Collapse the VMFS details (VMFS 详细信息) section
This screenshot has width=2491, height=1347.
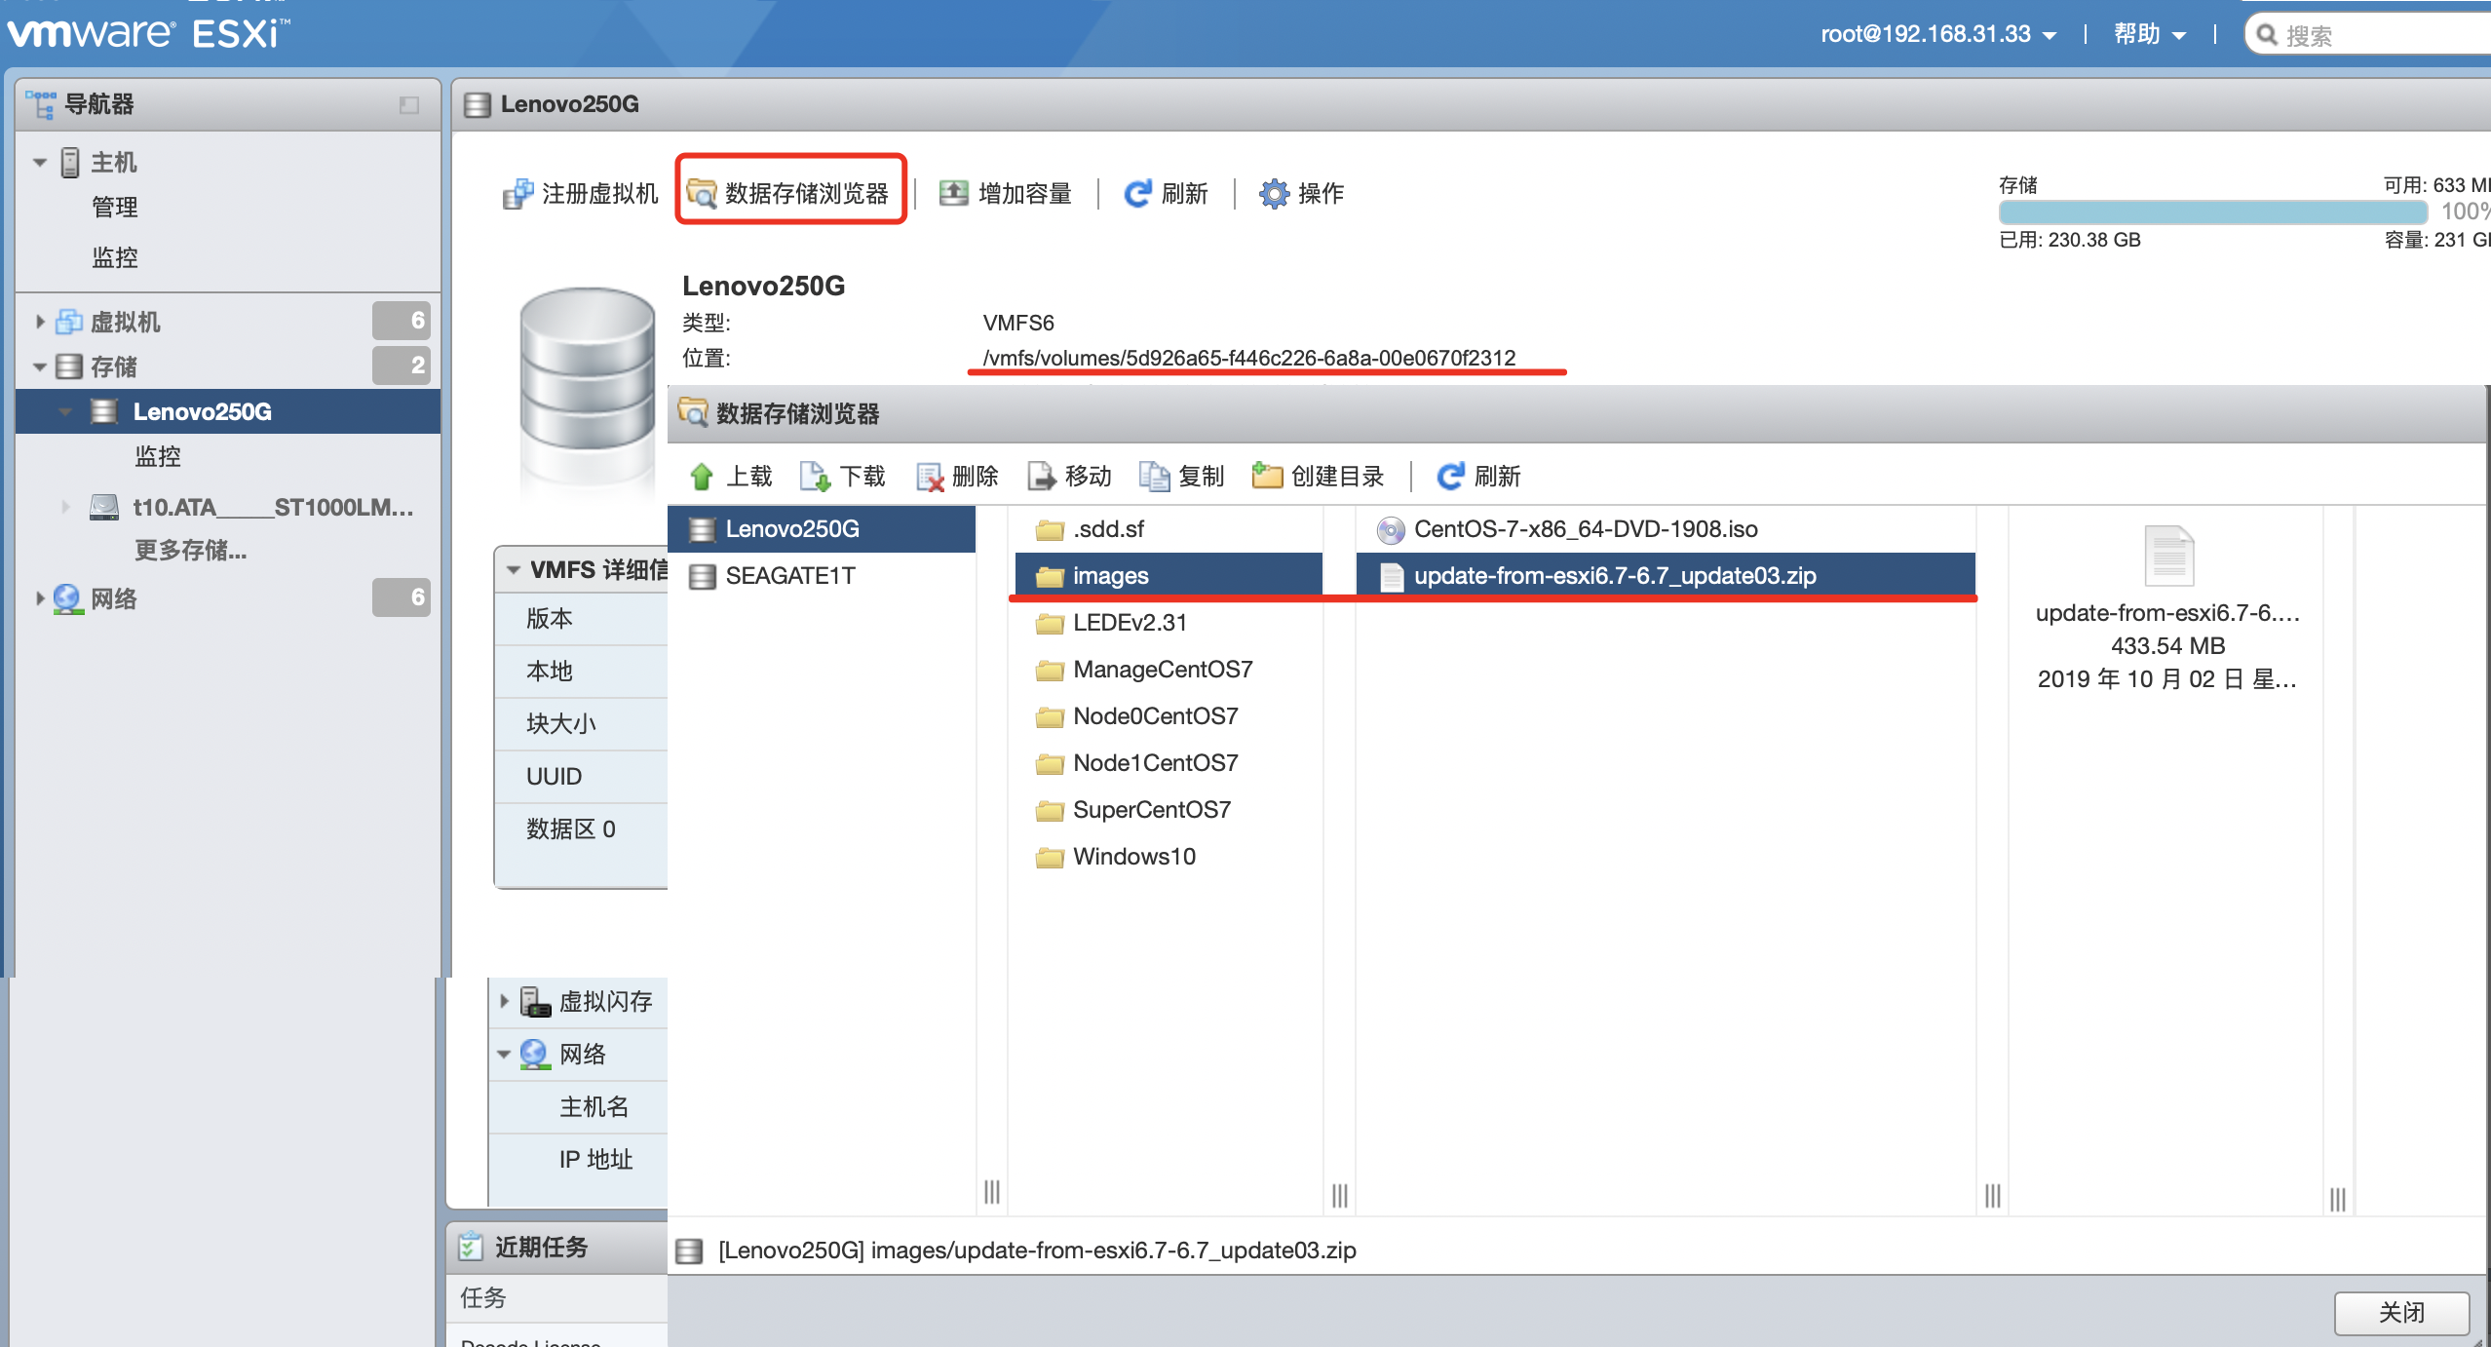click(x=513, y=570)
